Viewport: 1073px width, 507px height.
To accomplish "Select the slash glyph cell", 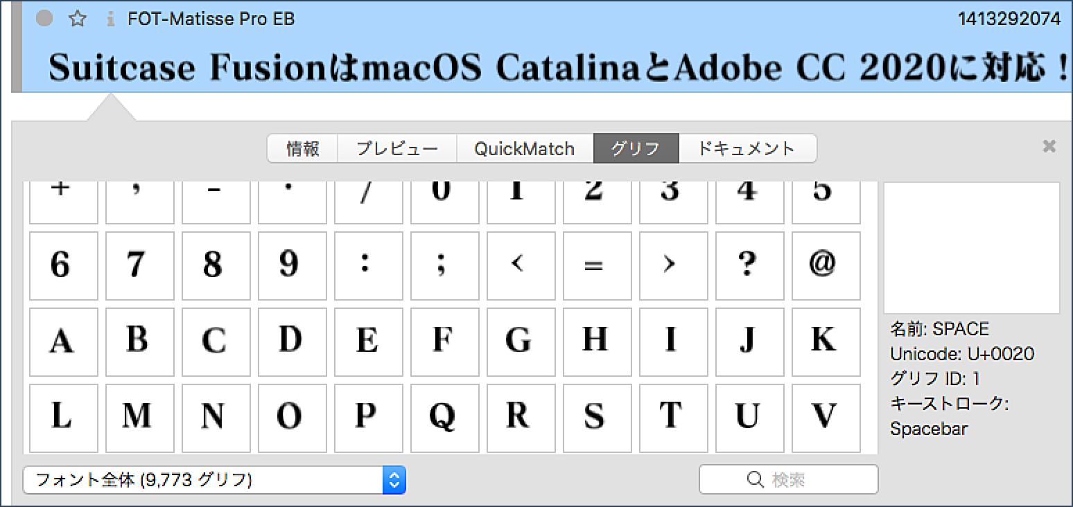I will 369,203.
